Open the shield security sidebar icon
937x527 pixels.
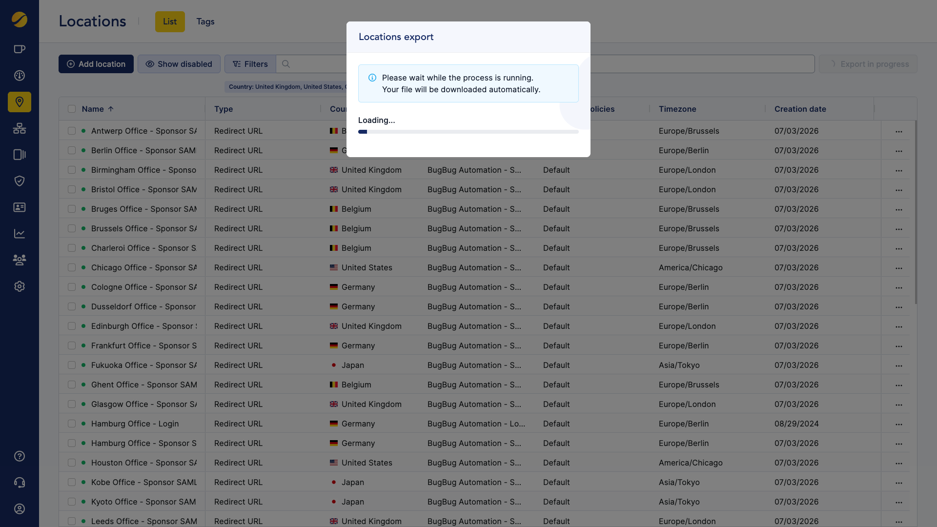tap(20, 181)
